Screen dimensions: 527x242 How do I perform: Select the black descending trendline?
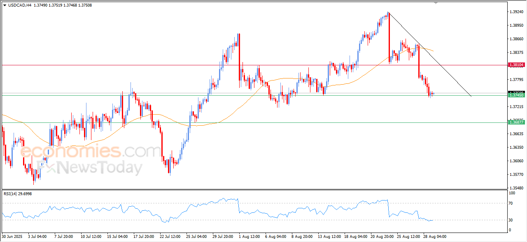[430, 54]
